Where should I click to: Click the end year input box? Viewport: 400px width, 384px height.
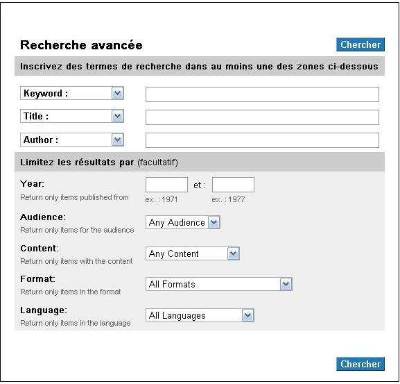click(233, 185)
